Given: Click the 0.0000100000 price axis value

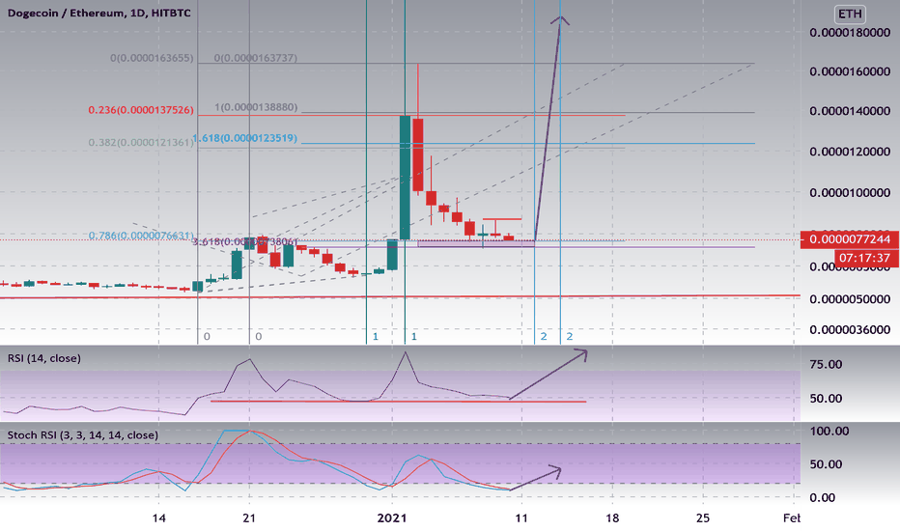Looking at the screenshot, I should tap(850, 192).
